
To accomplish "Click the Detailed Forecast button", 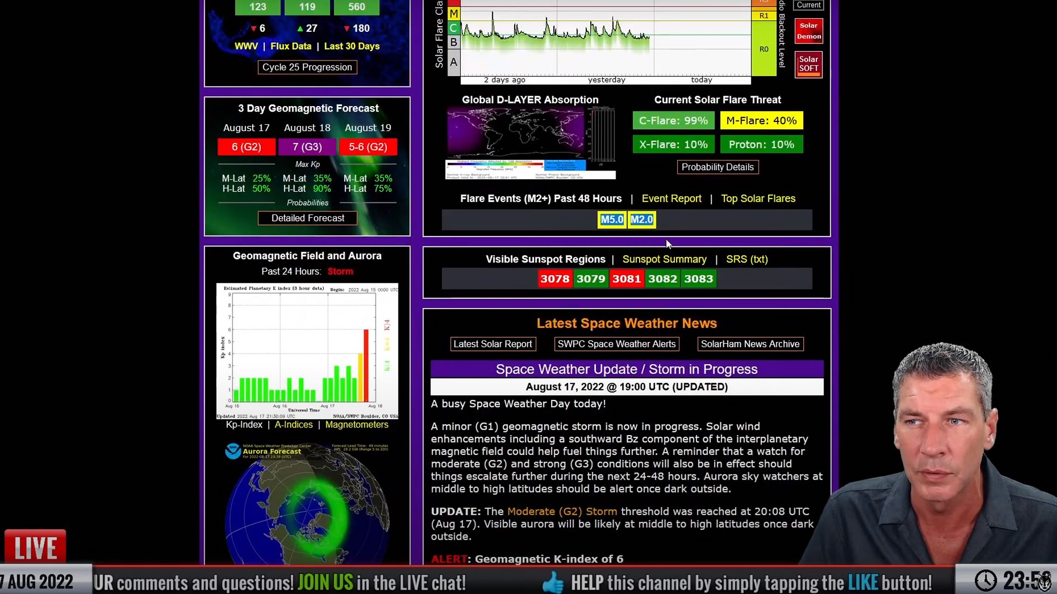I will click(307, 218).
